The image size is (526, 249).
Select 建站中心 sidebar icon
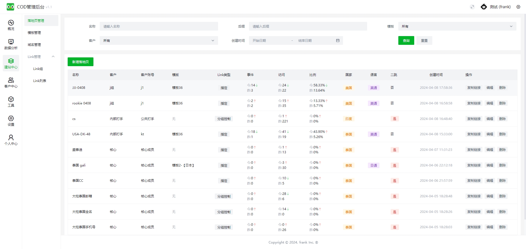[x=11, y=63]
